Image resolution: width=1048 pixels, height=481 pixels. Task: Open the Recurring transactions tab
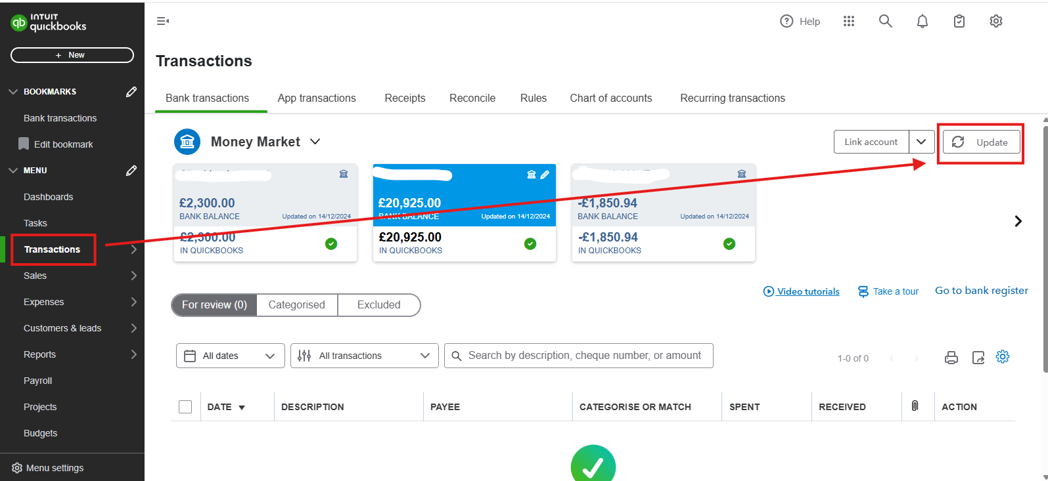coord(733,98)
